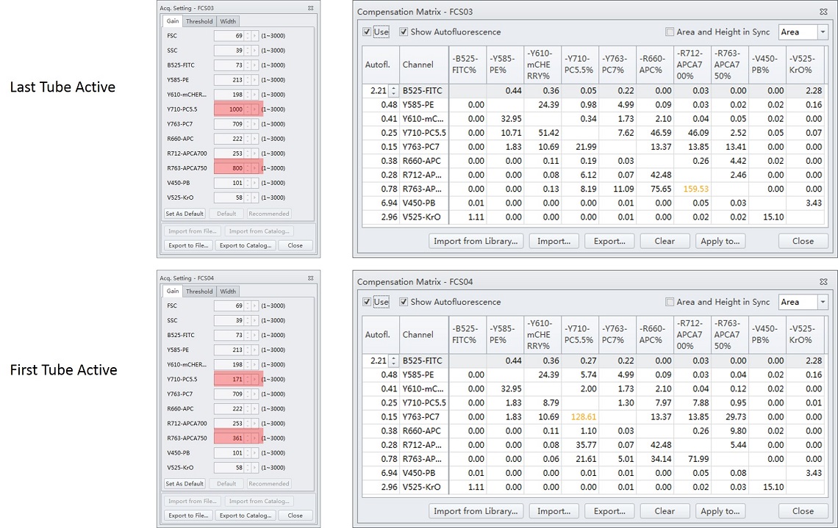
Task: Click Export to Catalog... in Acq. Setting FCS04
Action: (x=246, y=516)
